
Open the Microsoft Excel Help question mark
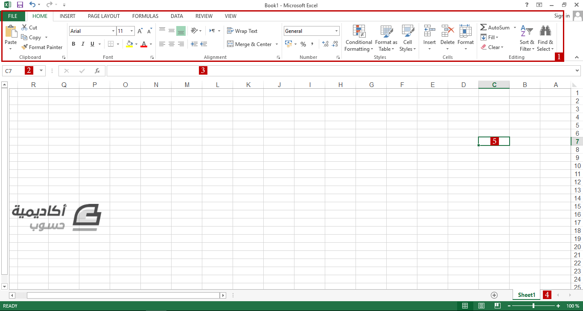tap(526, 5)
